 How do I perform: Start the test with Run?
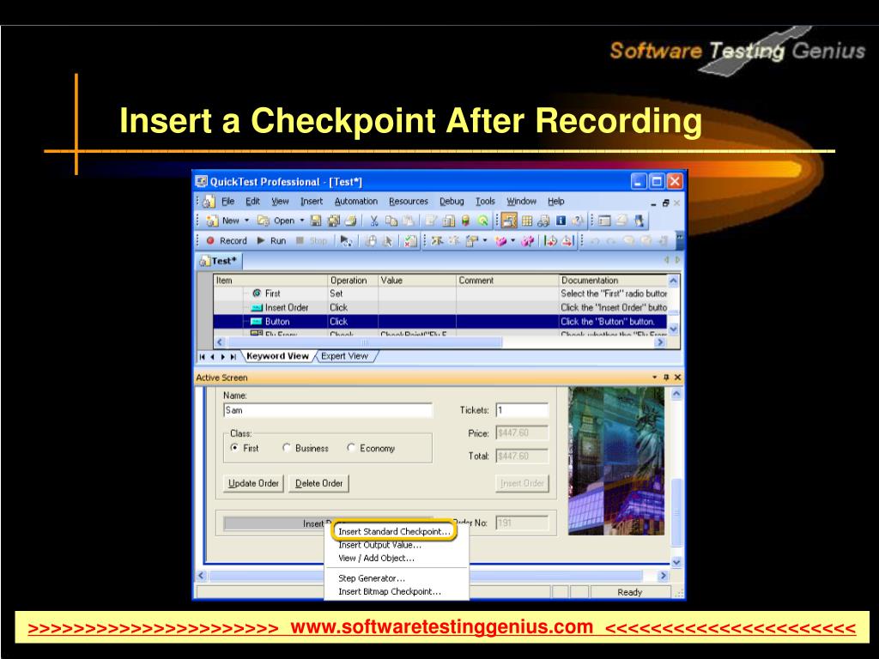(272, 240)
